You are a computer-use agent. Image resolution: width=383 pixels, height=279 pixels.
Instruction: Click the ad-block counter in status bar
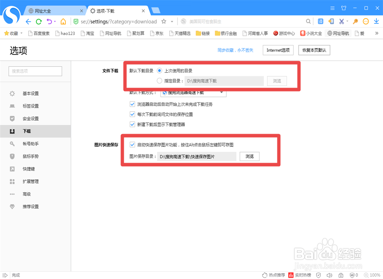(x=353, y=275)
